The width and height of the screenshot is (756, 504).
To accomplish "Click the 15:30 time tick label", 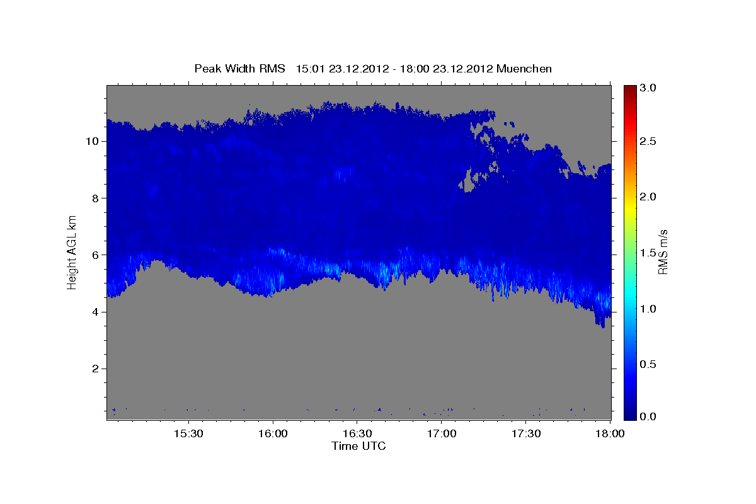I will (x=188, y=433).
